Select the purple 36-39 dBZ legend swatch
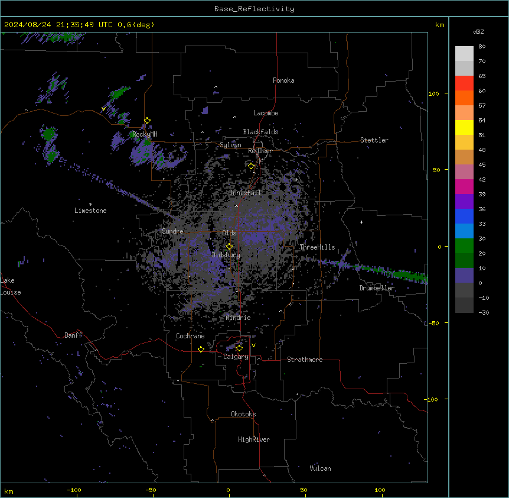The height and width of the screenshot is (498, 509). [x=464, y=202]
